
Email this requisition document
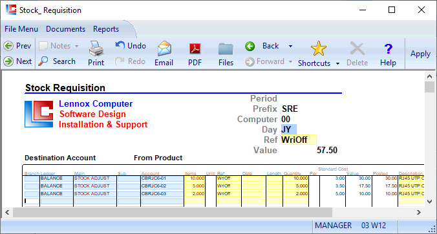point(164,54)
